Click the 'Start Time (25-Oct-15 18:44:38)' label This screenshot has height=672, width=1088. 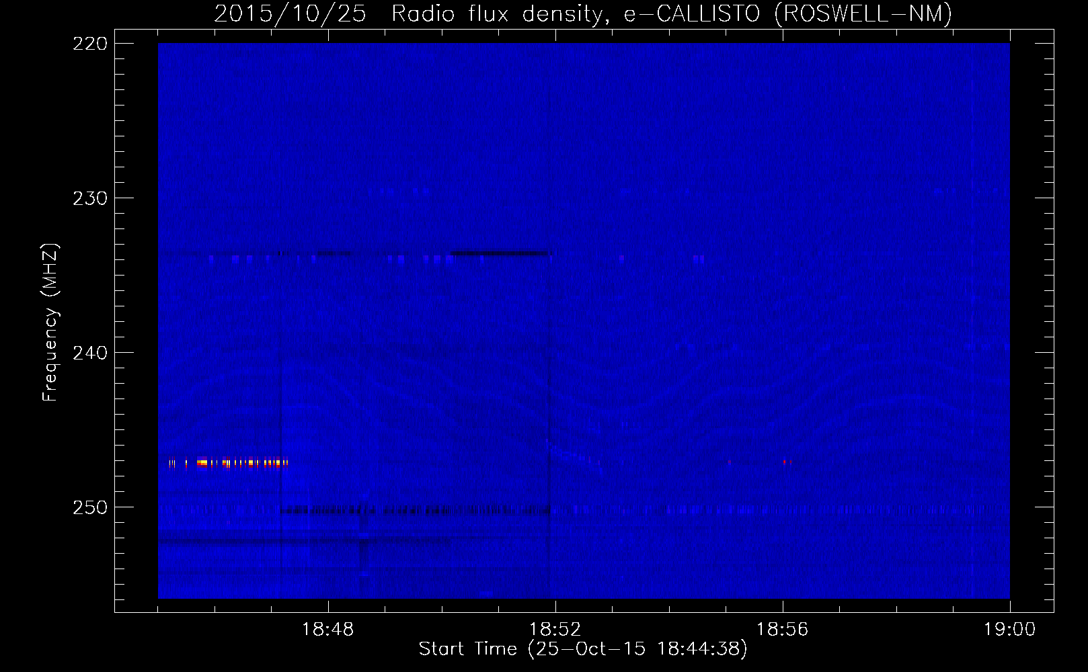click(x=583, y=649)
